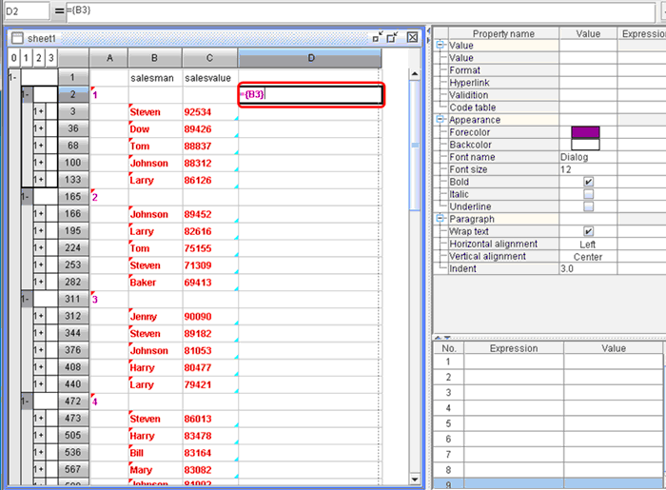Click scroll down arrow in sheet1
This screenshot has width=666, height=490.
coord(415,480)
